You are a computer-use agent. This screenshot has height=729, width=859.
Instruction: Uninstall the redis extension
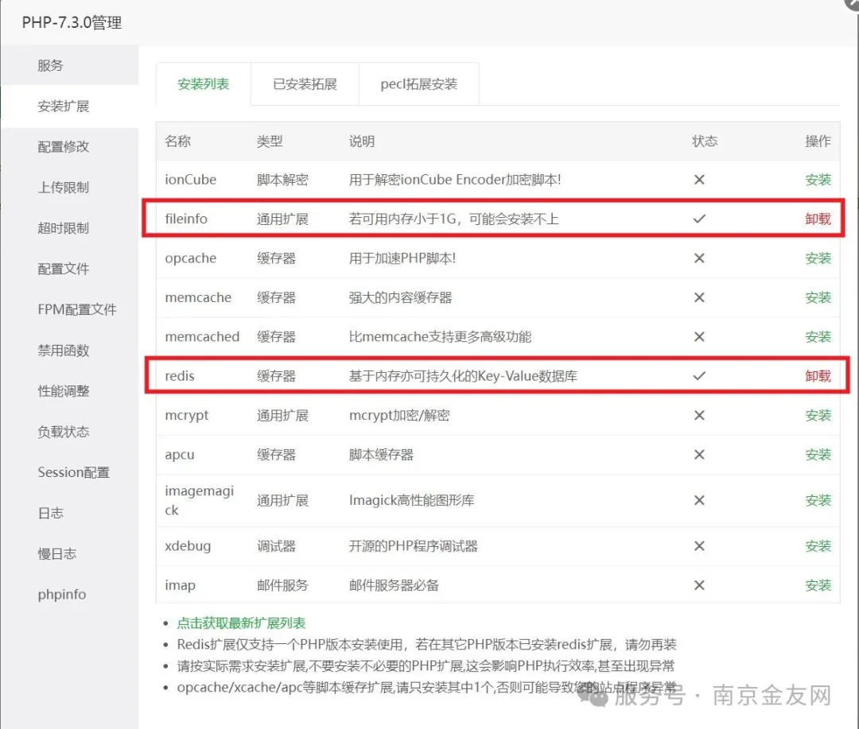[818, 376]
